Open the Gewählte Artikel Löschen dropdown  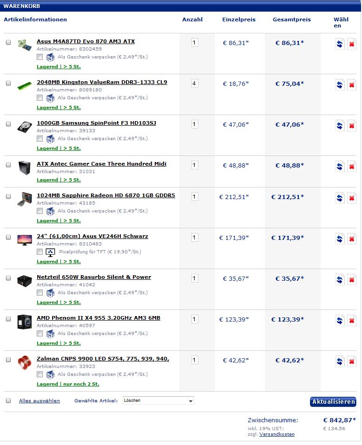pos(158,400)
